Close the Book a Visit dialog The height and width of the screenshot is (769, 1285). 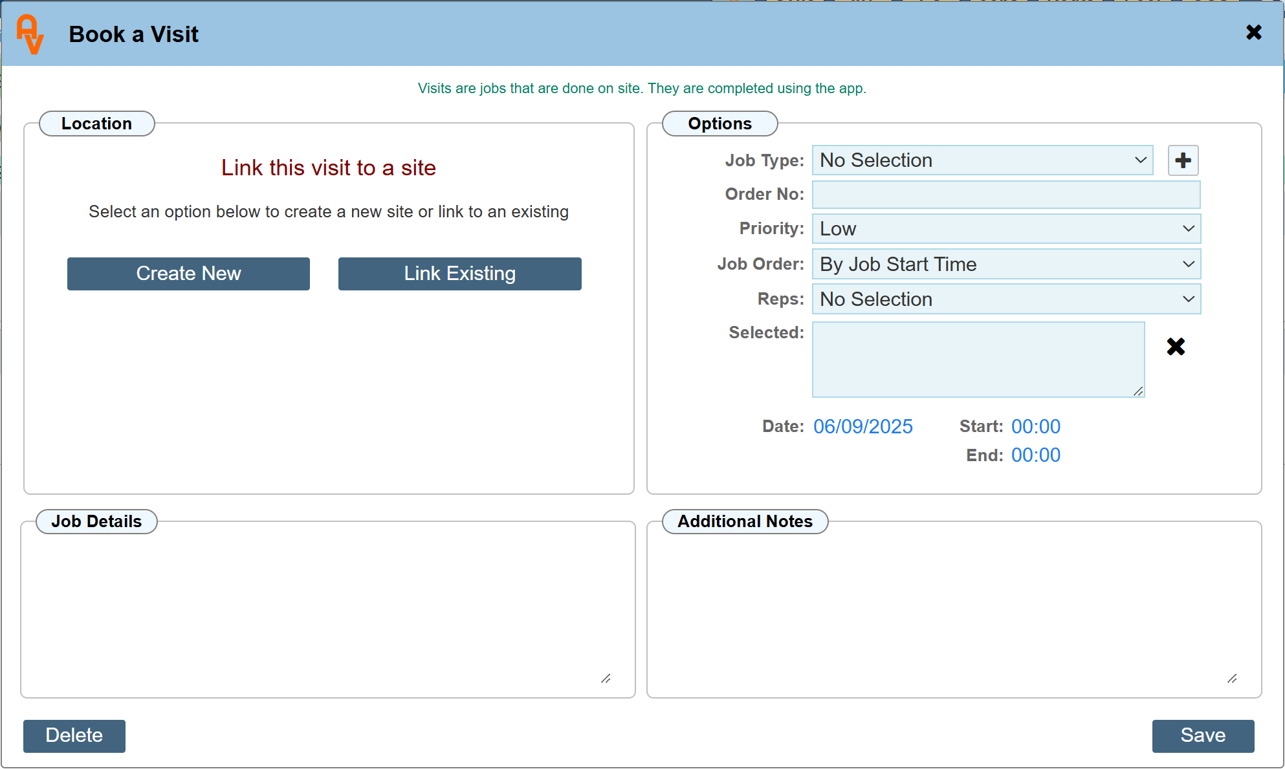click(1253, 32)
